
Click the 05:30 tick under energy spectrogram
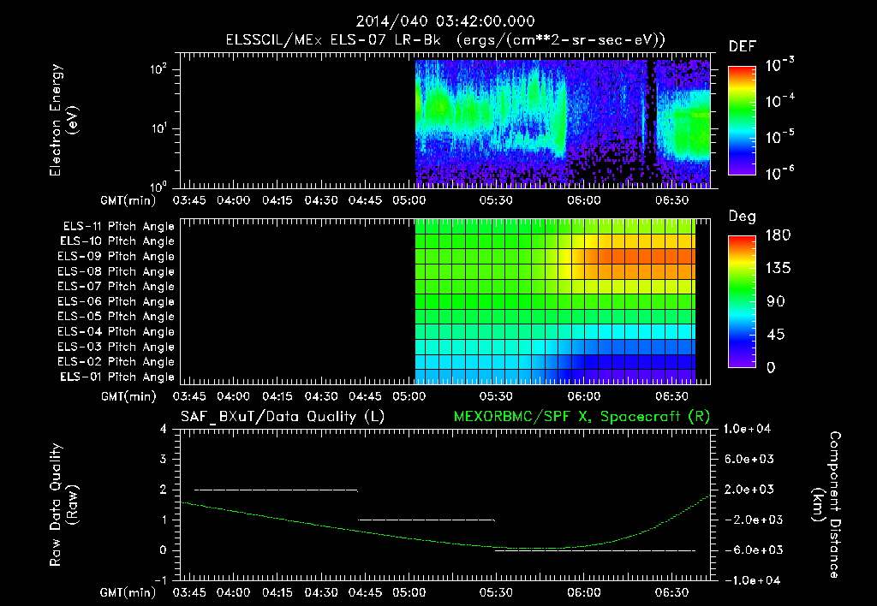click(x=496, y=200)
